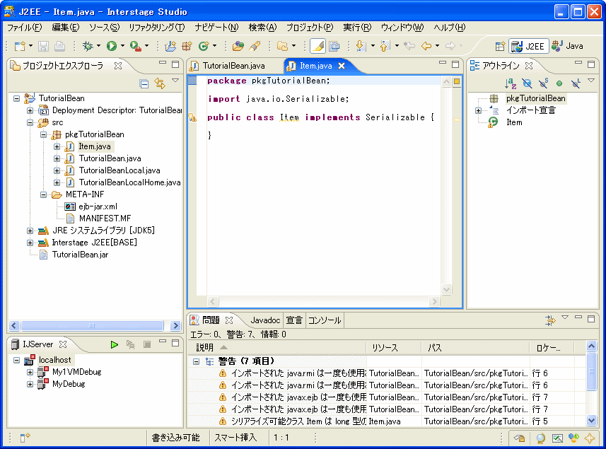Open the リファクタリング(T) menu

click(x=157, y=28)
